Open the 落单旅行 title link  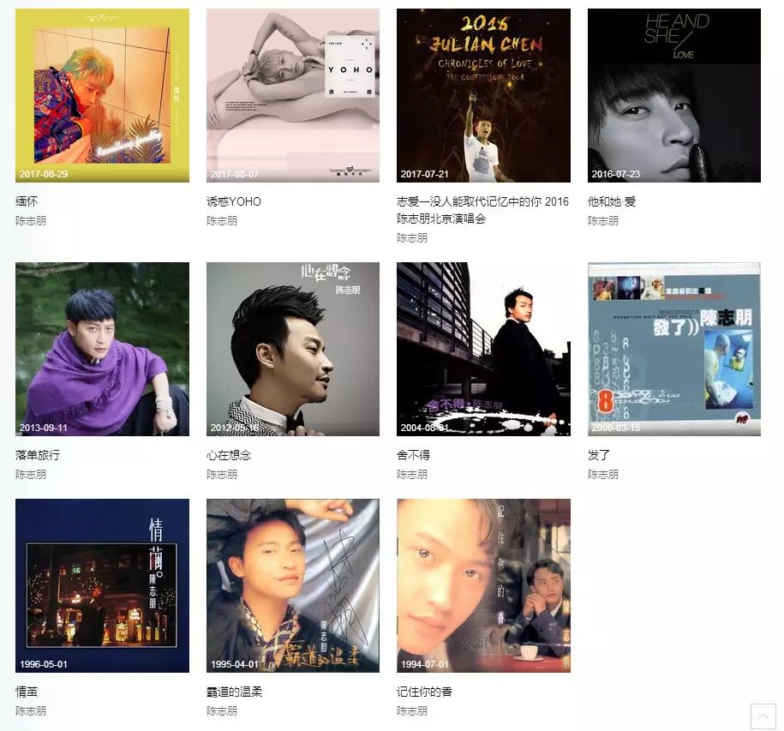[38, 455]
